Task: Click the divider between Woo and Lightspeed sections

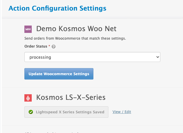Action: pyautogui.click(x=92, y=87)
